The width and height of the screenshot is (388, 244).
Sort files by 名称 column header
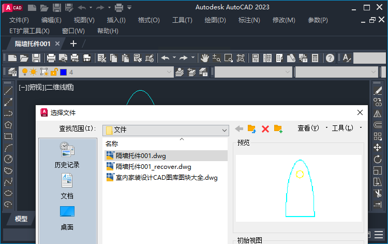[112, 143]
